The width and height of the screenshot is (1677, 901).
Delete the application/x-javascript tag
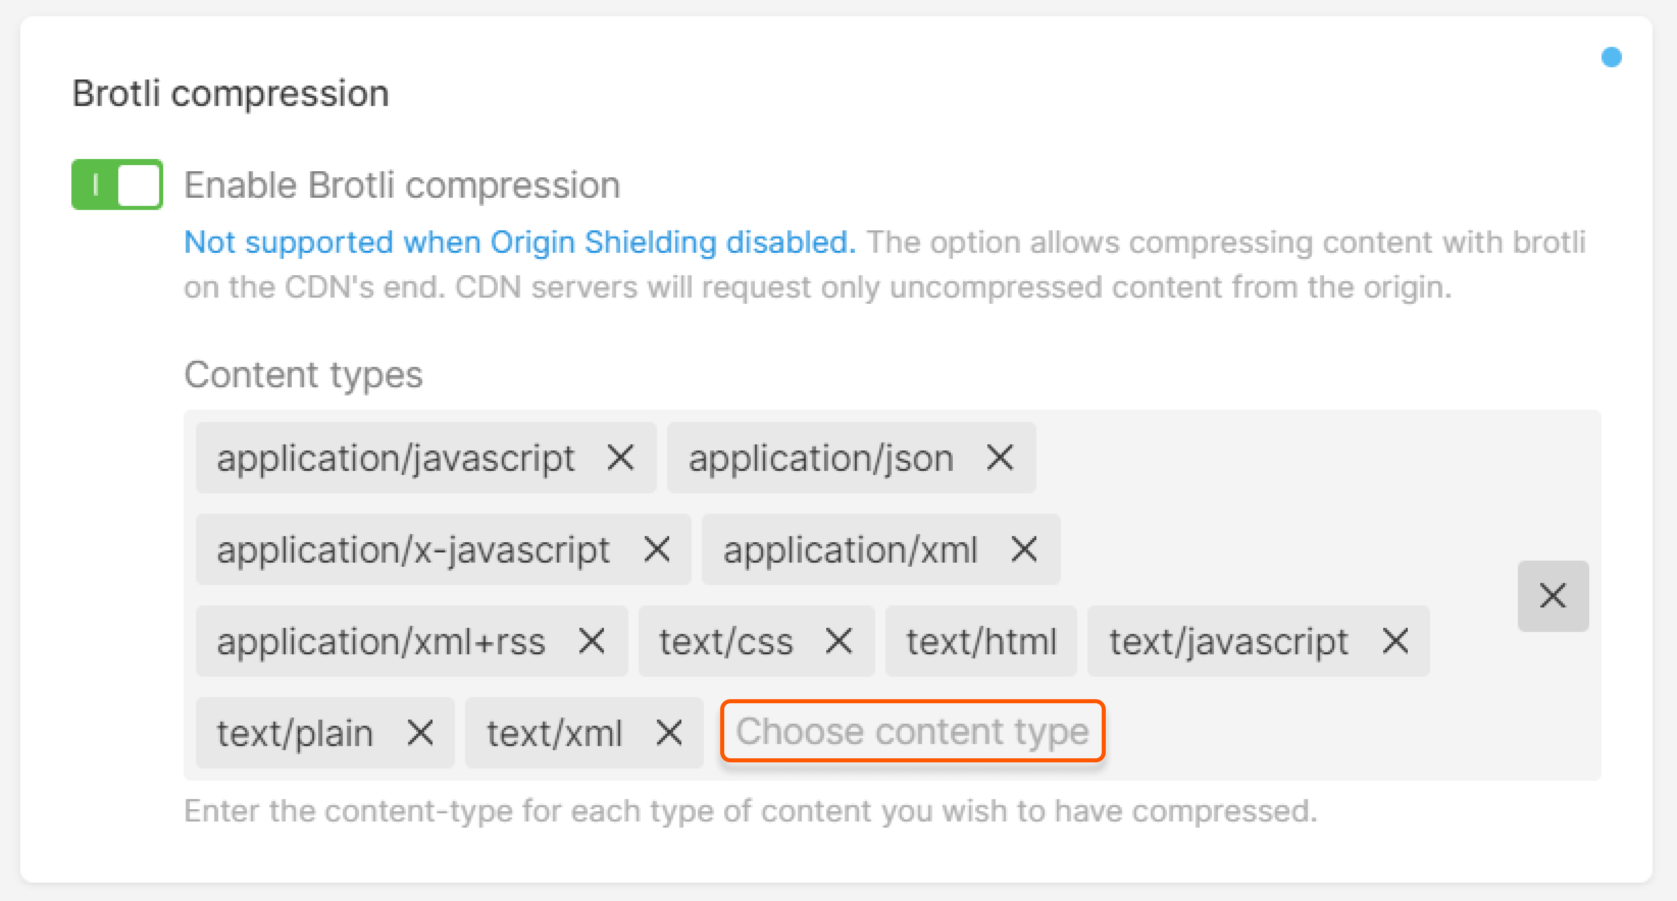pyautogui.click(x=657, y=549)
